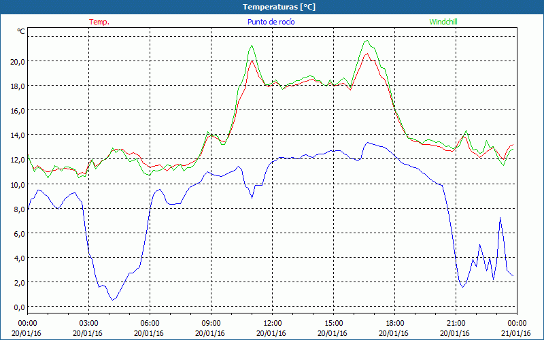Click the 'Temperaturas [°C]' chart title
This screenshot has width=544, height=340.
pyautogui.click(x=279, y=7)
